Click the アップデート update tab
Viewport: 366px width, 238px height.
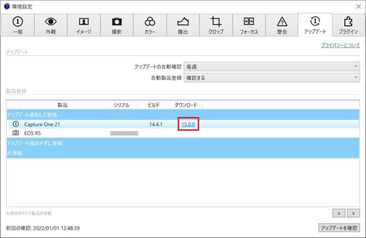point(315,25)
